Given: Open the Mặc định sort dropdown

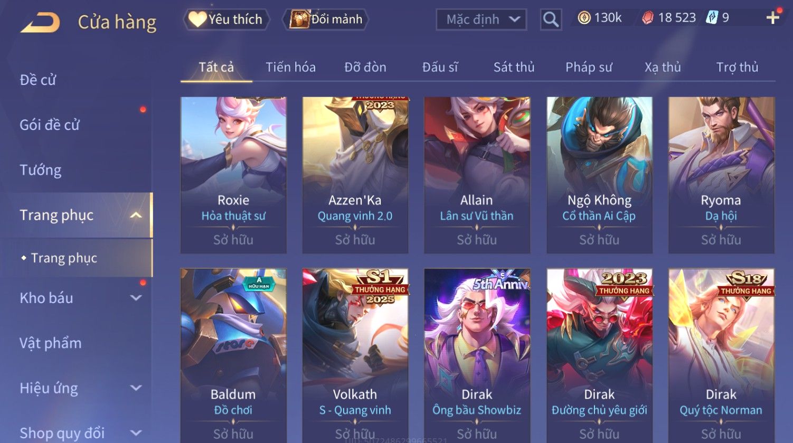Looking at the screenshot, I should click(482, 20).
